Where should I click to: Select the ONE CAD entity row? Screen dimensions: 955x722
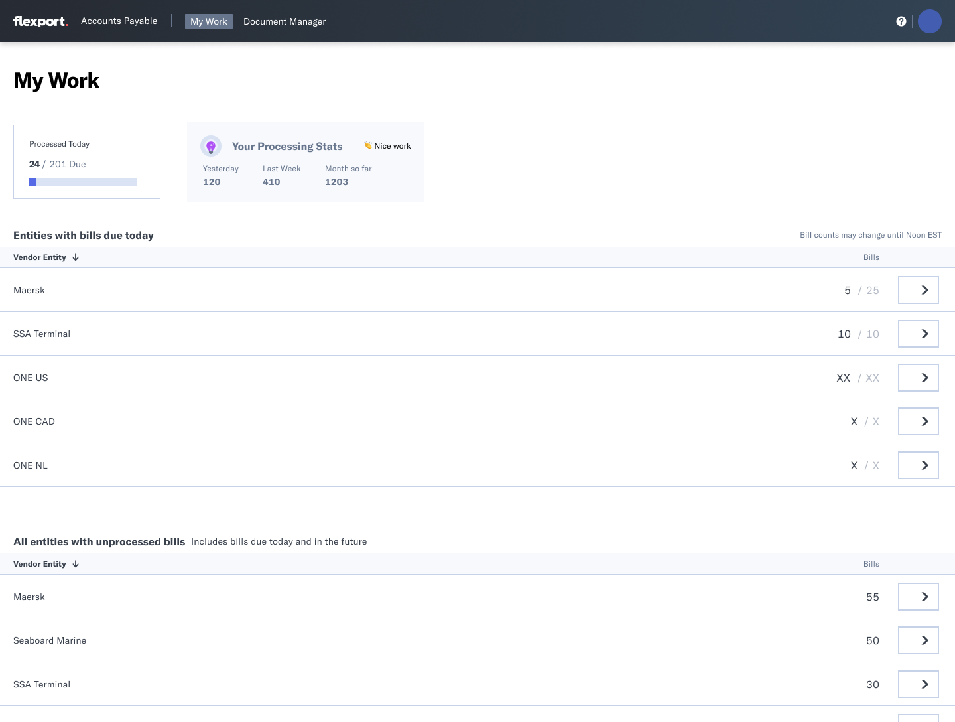point(477,421)
